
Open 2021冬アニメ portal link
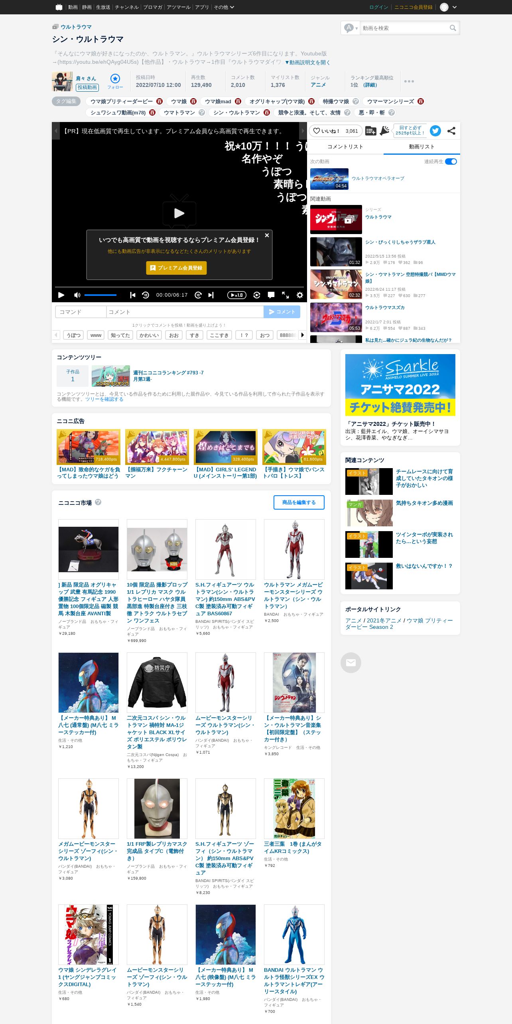[384, 620]
